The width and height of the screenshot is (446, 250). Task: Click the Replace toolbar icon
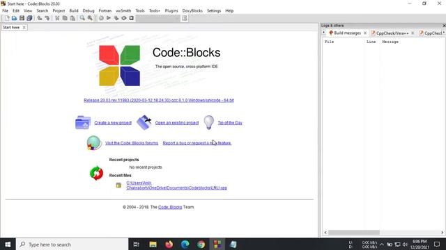90,18
